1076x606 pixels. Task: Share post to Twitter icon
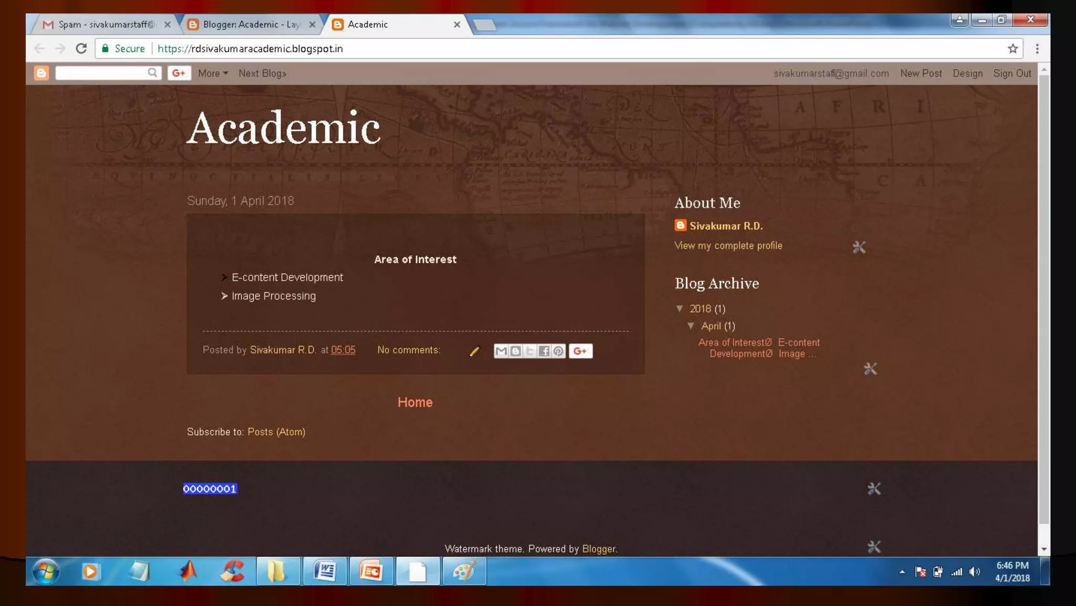tap(530, 351)
